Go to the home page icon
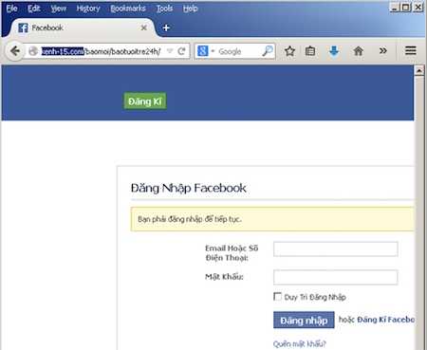Viewport: 427px width, 350px height. [x=358, y=51]
